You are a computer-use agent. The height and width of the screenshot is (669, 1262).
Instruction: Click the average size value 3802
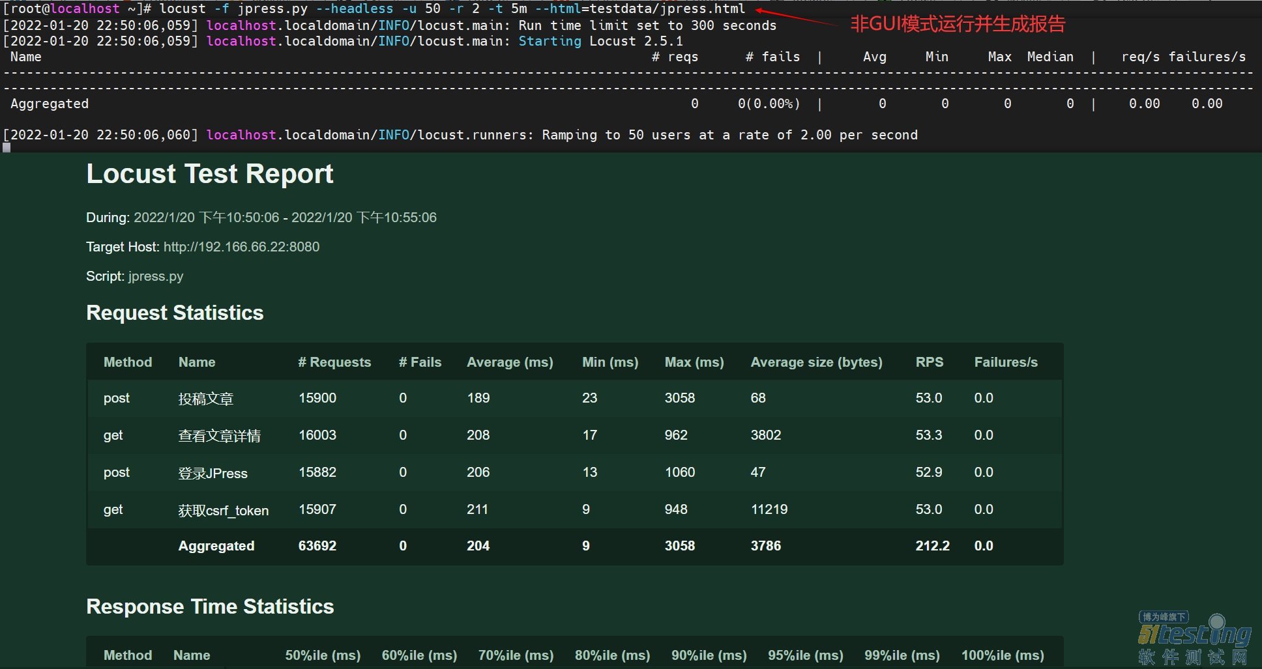pos(766,435)
